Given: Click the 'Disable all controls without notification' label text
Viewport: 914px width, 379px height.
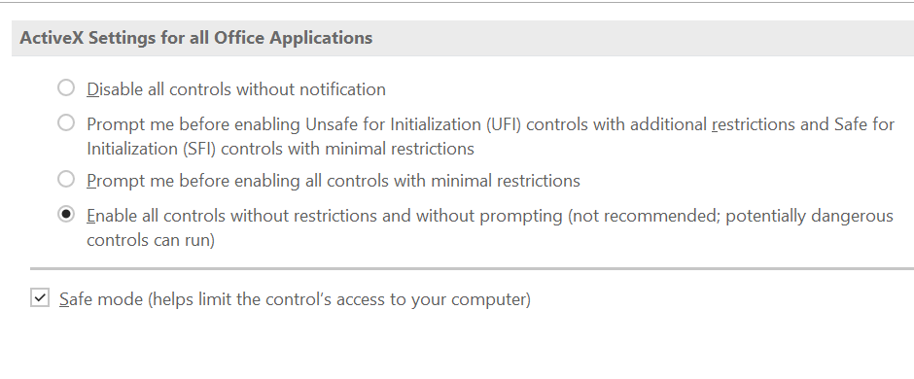Looking at the screenshot, I should tap(236, 89).
